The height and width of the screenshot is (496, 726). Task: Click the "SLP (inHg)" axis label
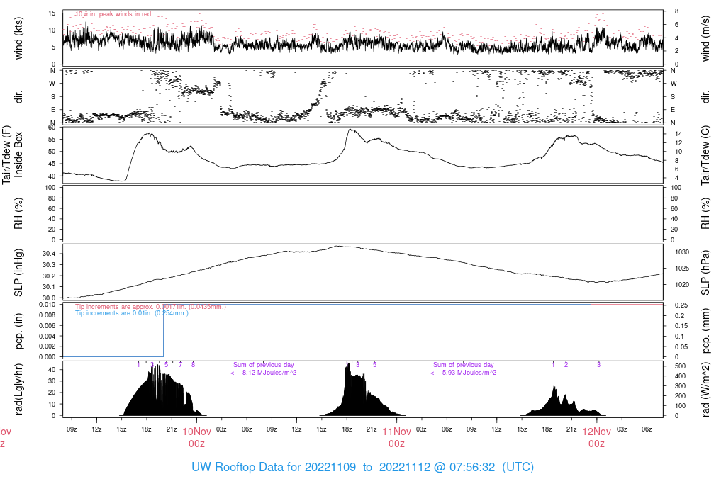pos(18,273)
